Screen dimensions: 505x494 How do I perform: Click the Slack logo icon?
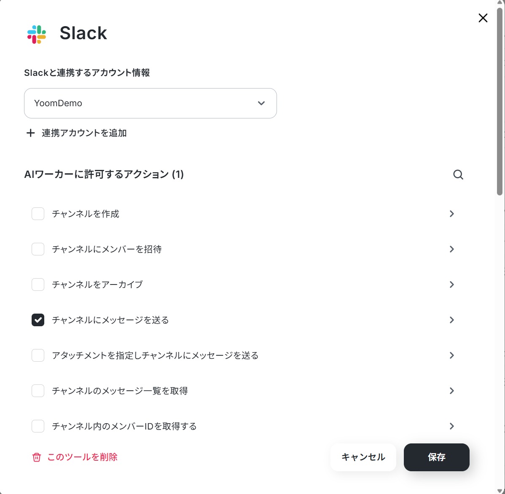(37, 35)
